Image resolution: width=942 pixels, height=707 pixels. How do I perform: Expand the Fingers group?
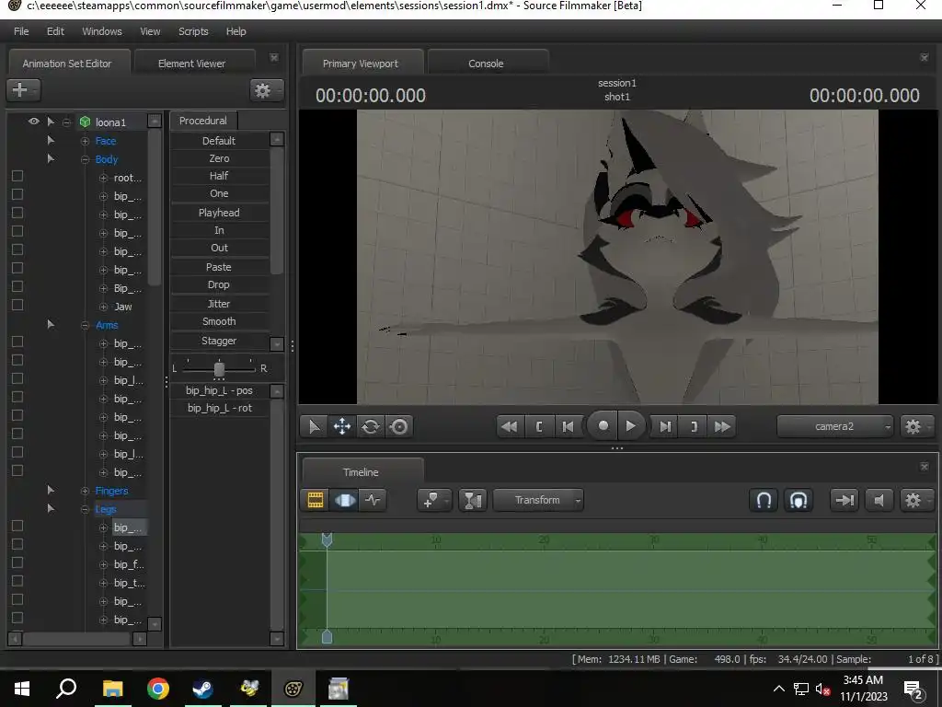(x=85, y=492)
